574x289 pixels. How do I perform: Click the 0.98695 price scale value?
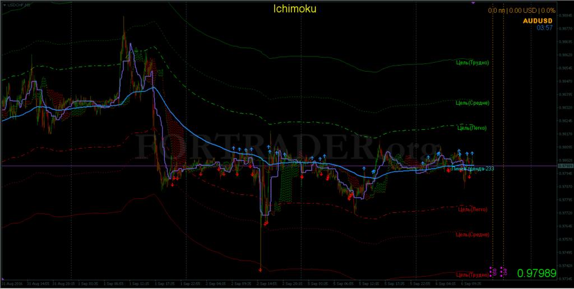point(566,41)
